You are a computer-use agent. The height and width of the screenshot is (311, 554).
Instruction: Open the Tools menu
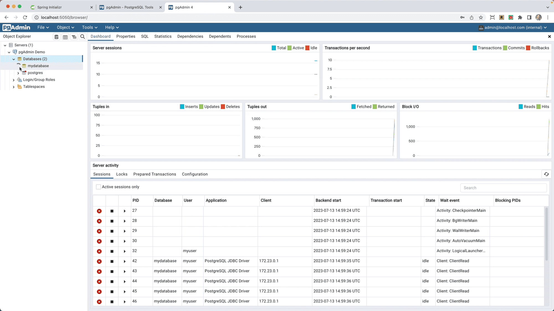click(x=89, y=27)
